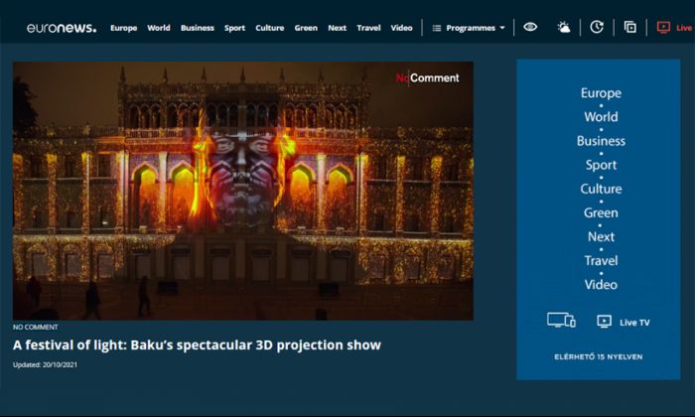Select Green in the blue side panel

click(601, 212)
